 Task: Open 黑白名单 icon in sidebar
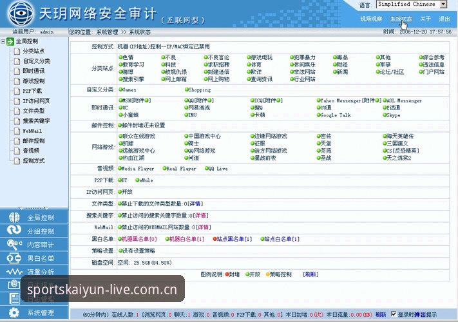click(x=14, y=258)
